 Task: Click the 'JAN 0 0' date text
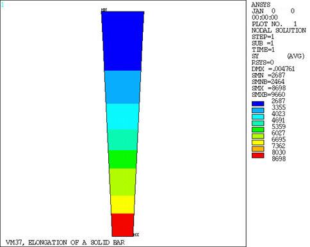click(273, 11)
